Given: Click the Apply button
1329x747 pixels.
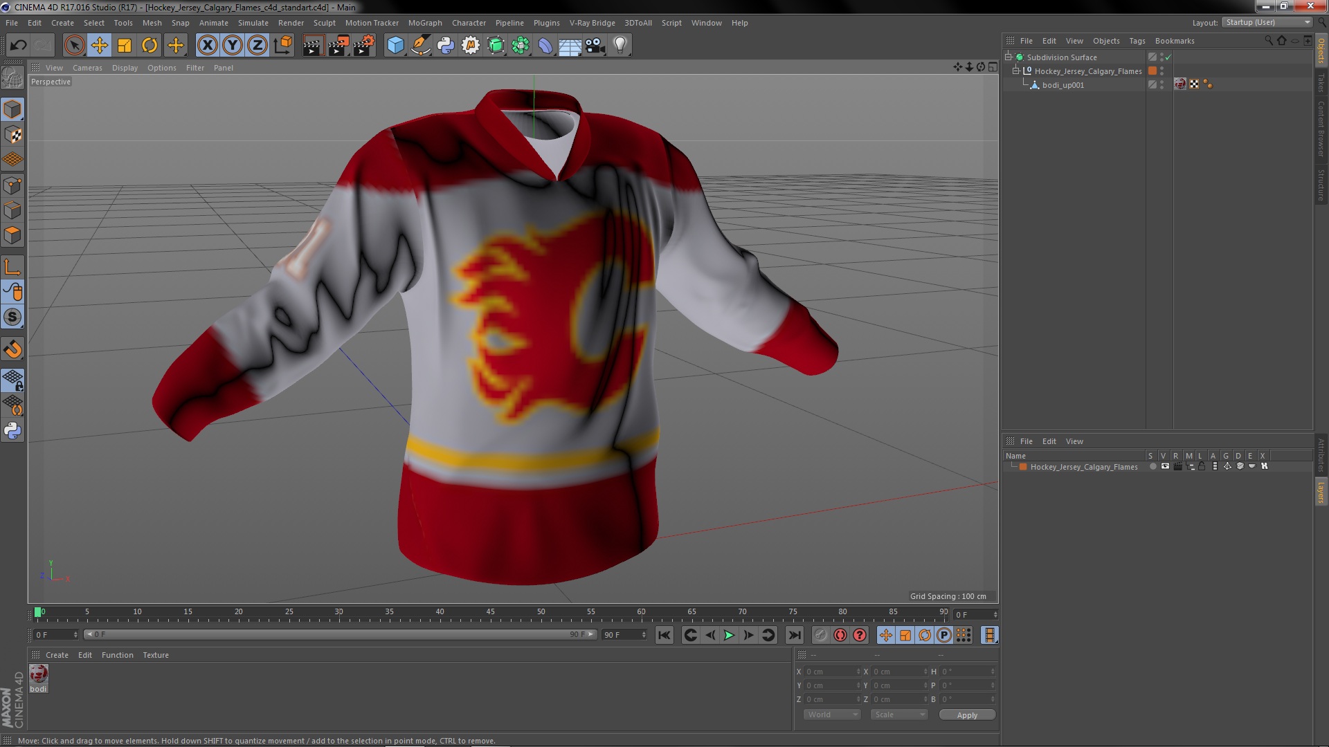Looking at the screenshot, I should click(967, 715).
